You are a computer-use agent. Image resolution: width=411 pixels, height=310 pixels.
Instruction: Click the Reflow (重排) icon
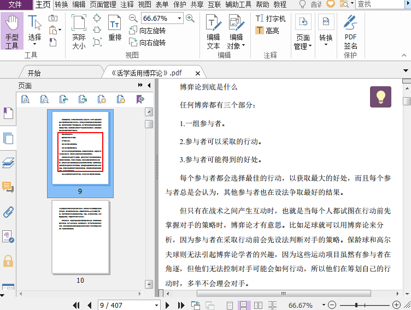pos(115,28)
